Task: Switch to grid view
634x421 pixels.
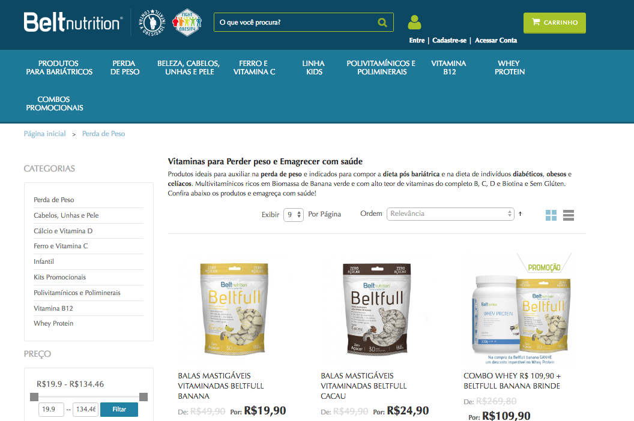Action: pos(551,215)
